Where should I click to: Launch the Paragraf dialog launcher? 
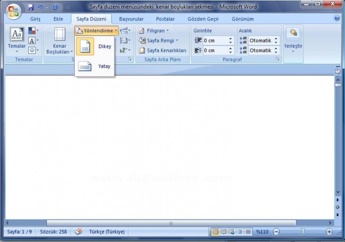click(278, 59)
